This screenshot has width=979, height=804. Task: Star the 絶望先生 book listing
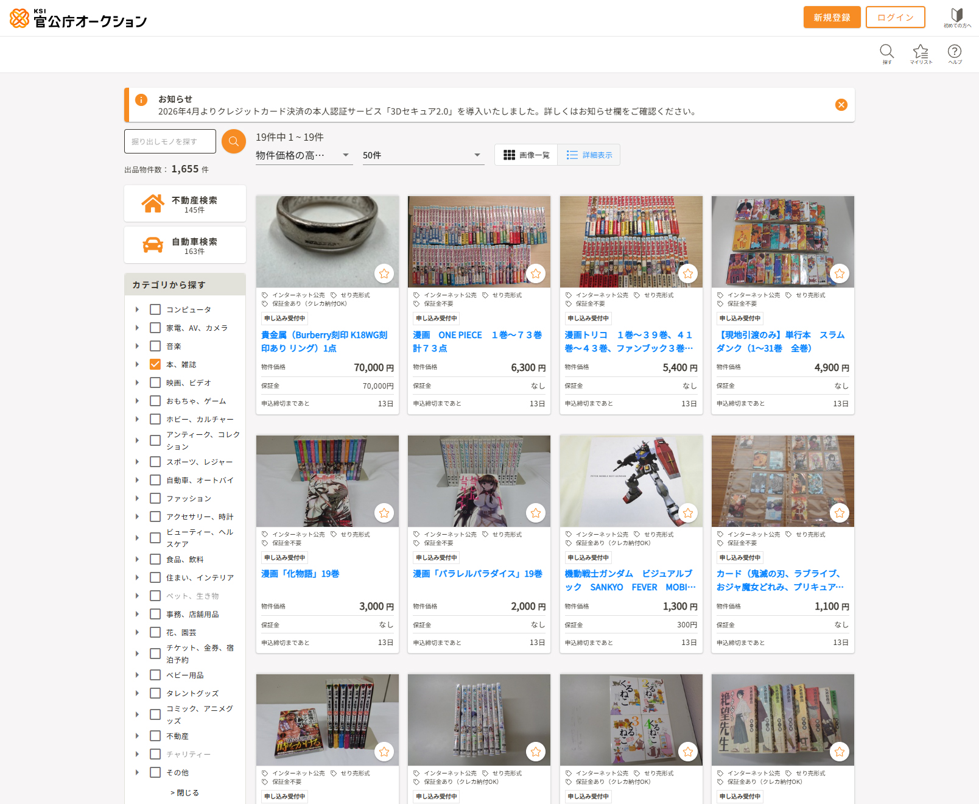(x=840, y=752)
